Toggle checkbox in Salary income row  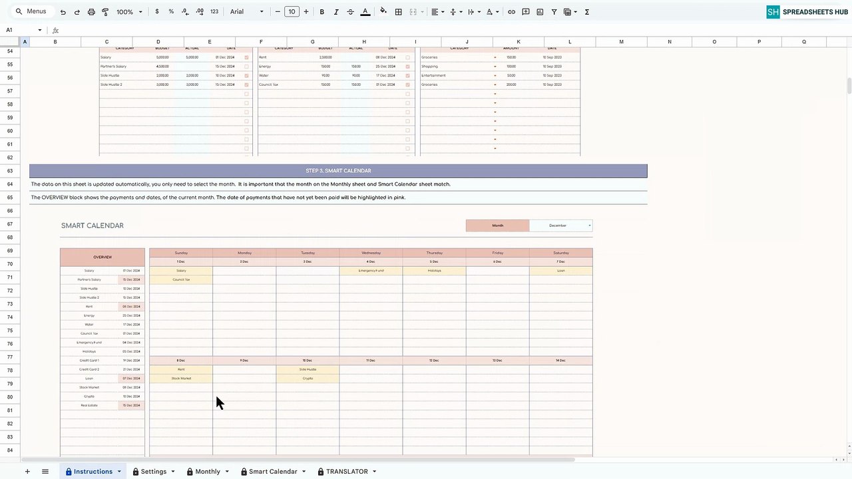tap(247, 57)
